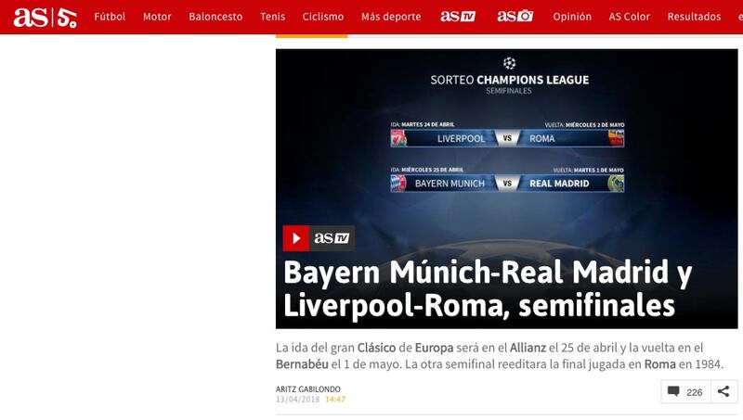
Task: Open the Motor section
Action: (157, 17)
